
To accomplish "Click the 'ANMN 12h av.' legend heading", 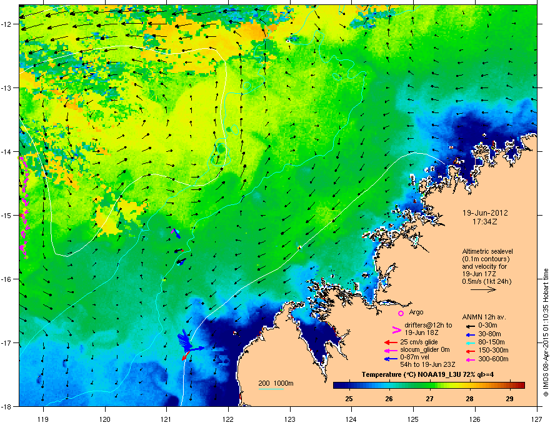I will tap(484, 317).
